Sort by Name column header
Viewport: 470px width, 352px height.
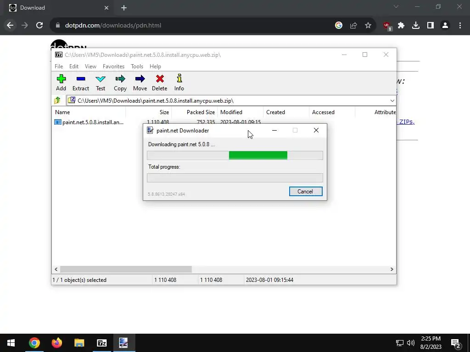pos(89,112)
